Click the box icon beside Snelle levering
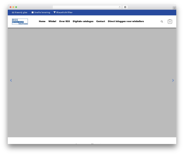This screenshot has width=184, height=155. point(32,12)
